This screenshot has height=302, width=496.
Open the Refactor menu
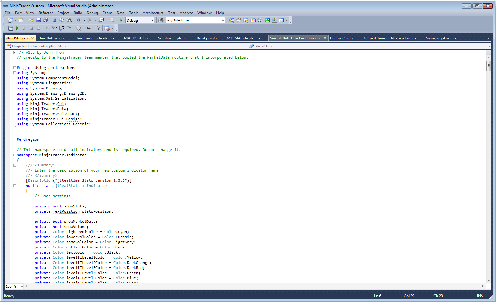click(45, 13)
